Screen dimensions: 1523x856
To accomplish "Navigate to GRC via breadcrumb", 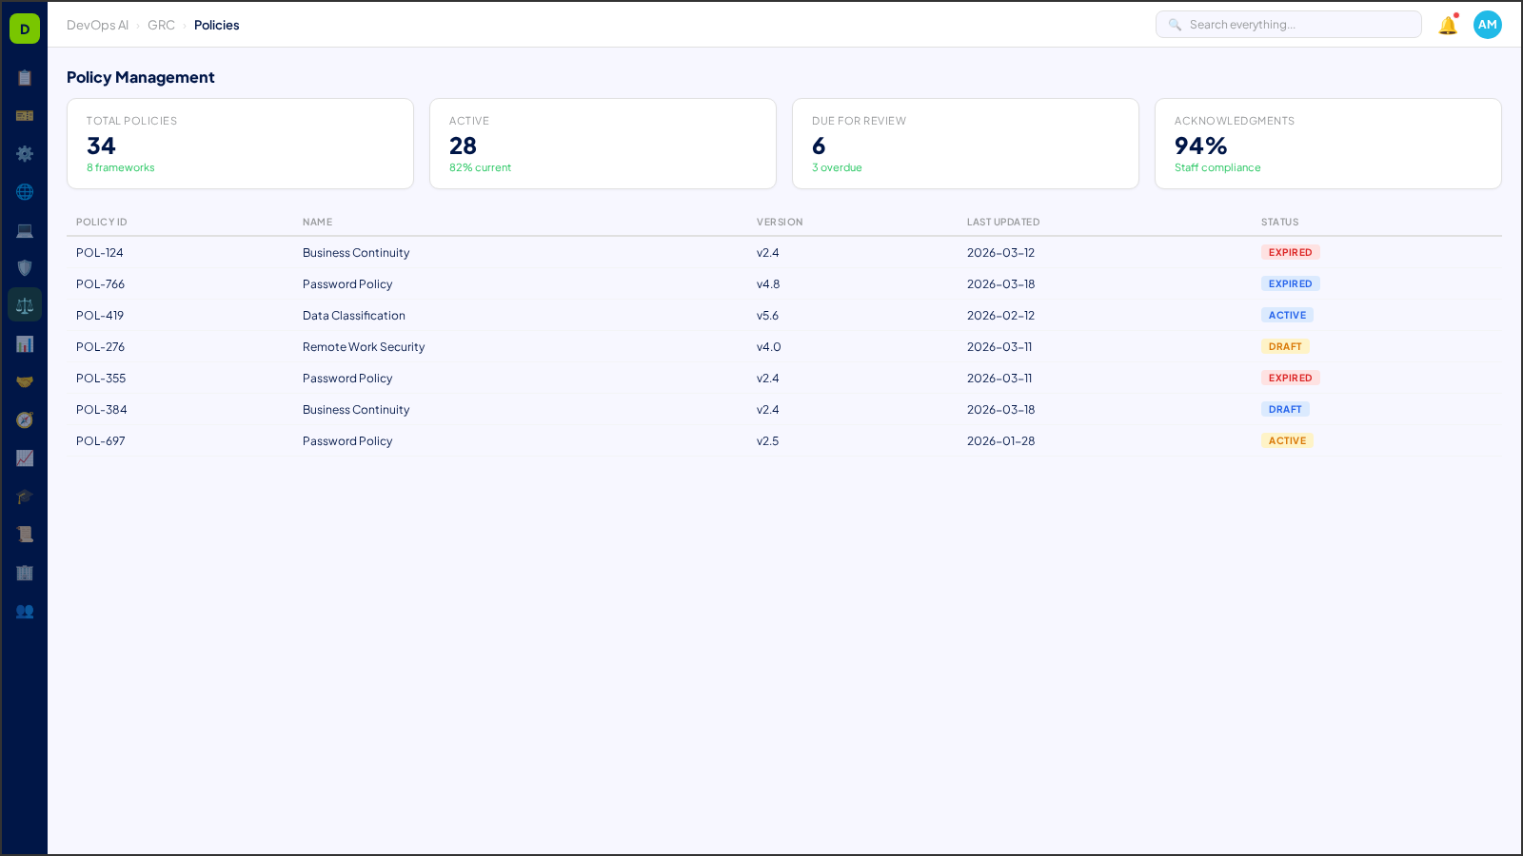I will pos(161,25).
